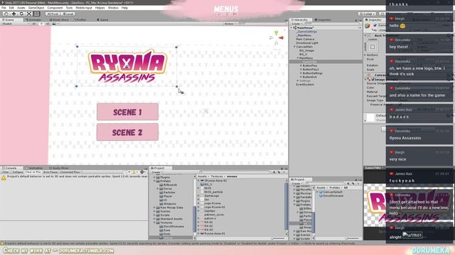Open the Help menu
The image size is (455, 255).
[x=124, y=8]
